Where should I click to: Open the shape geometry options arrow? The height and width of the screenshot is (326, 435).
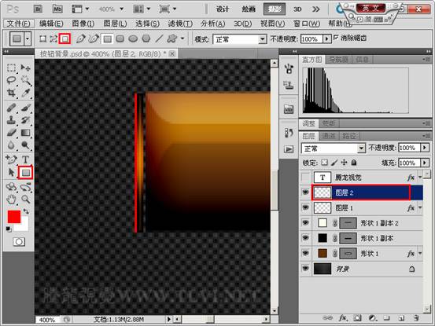pos(182,38)
